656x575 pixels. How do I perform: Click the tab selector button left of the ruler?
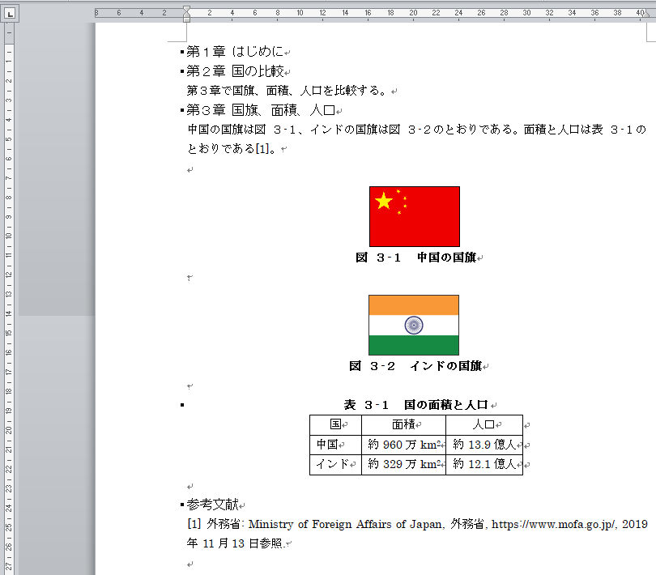9,14
